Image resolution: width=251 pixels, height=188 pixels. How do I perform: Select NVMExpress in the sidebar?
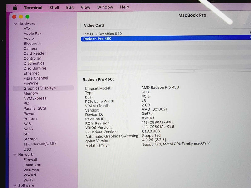35,98
